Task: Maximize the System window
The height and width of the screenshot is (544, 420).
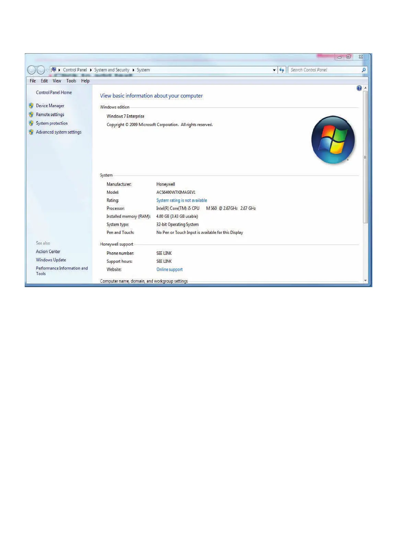Action: tap(348, 57)
